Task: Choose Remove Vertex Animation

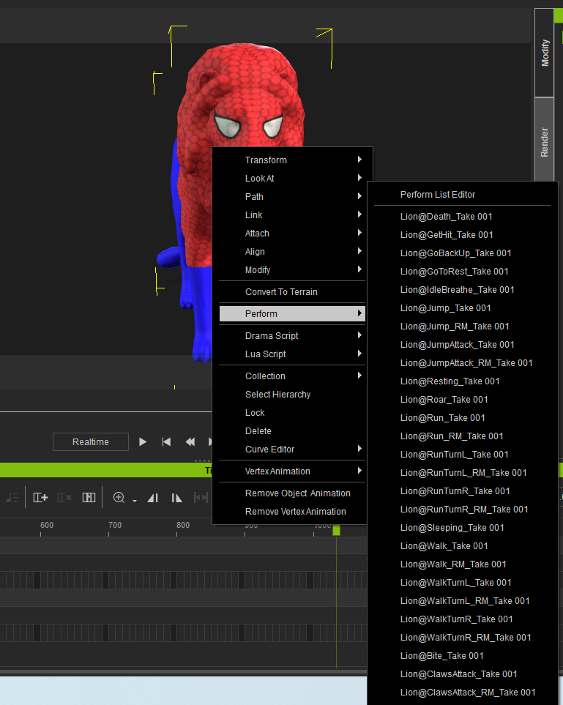Action: pos(292,512)
